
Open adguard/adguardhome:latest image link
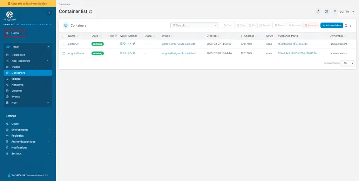[x=179, y=53]
